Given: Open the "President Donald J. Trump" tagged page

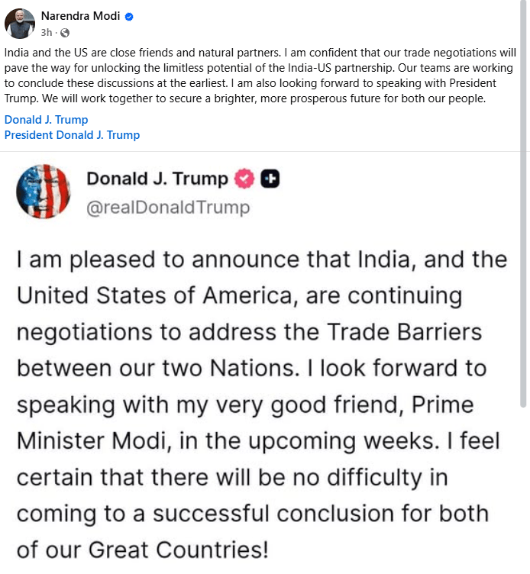Looking at the screenshot, I should pyautogui.click(x=72, y=135).
